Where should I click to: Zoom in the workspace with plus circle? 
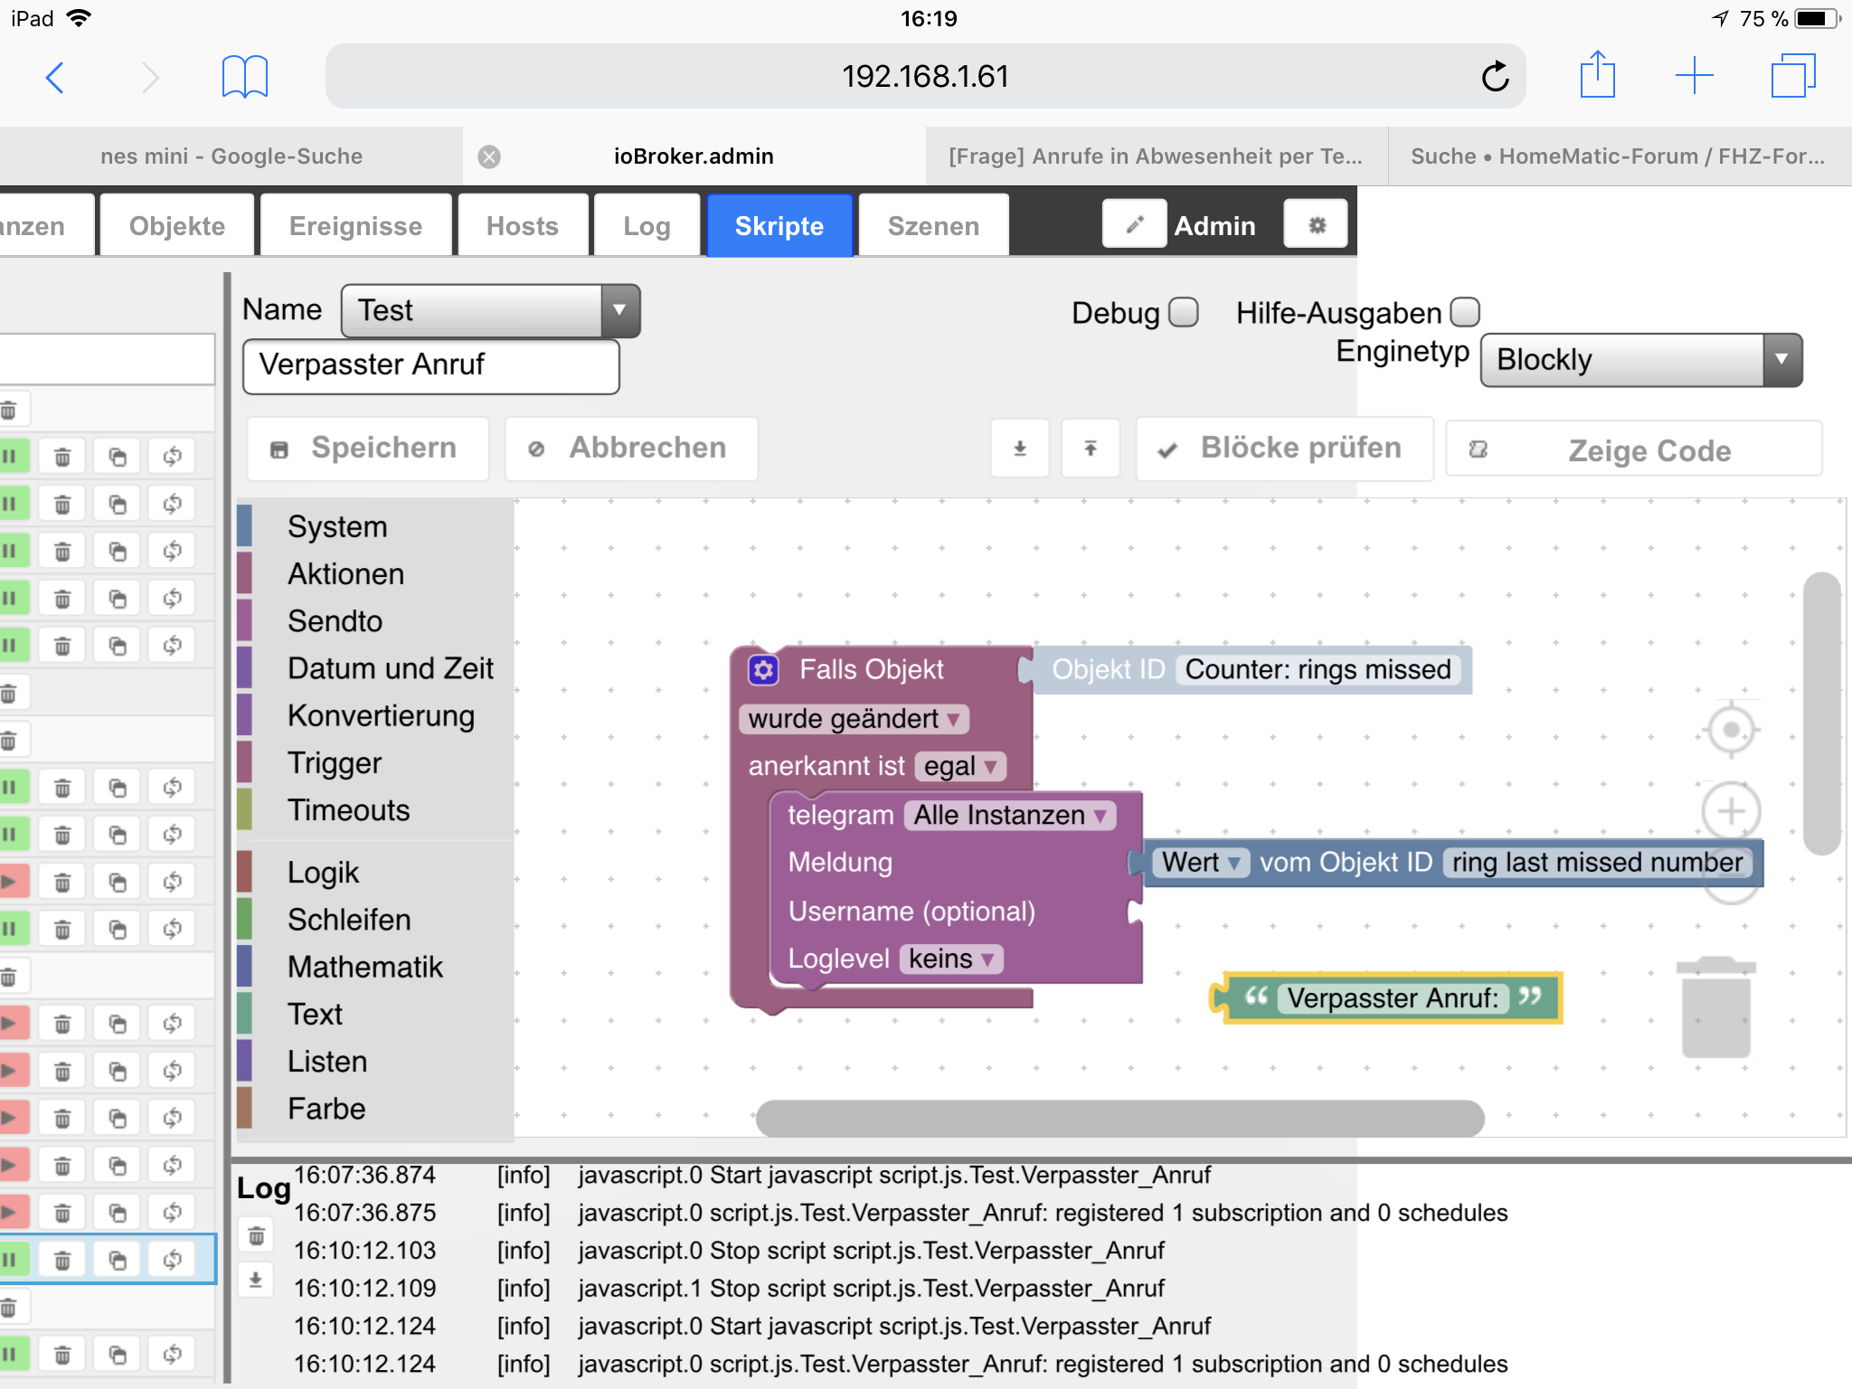click(x=1731, y=811)
